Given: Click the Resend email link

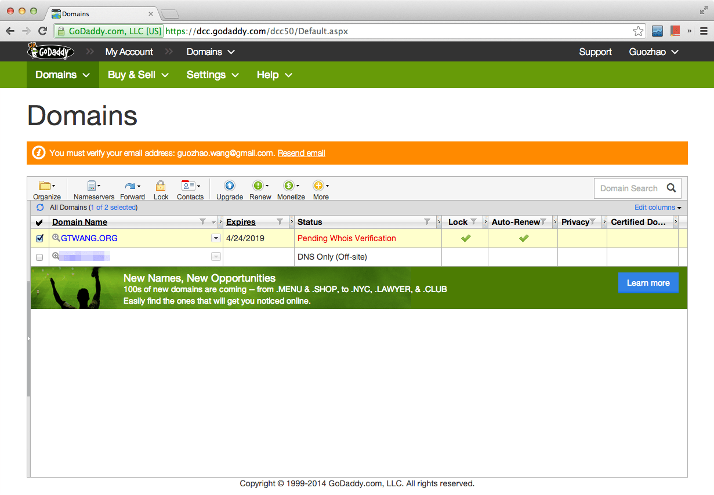Looking at the screenshot, I should tap(301, 153).
